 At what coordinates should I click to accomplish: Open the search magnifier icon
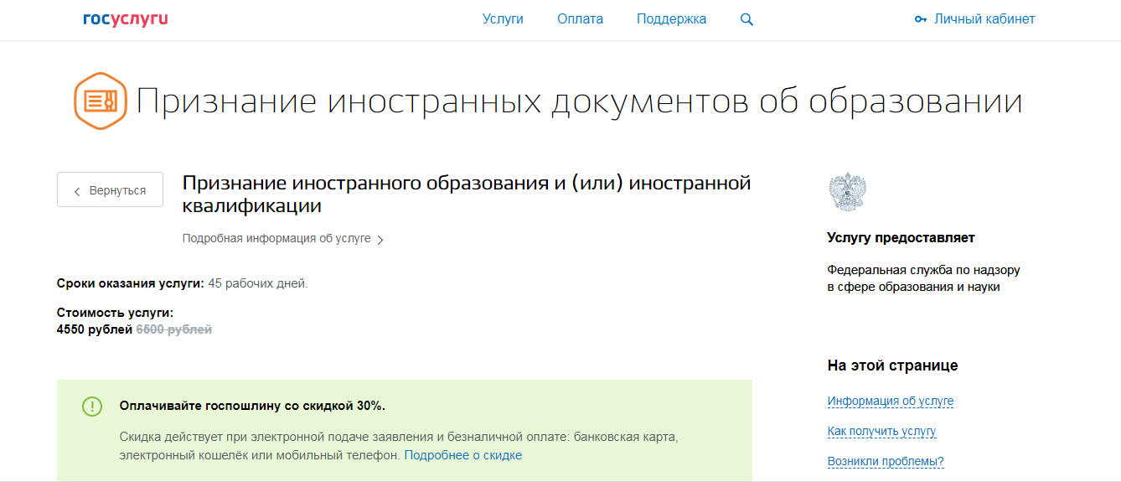point(746,19)
